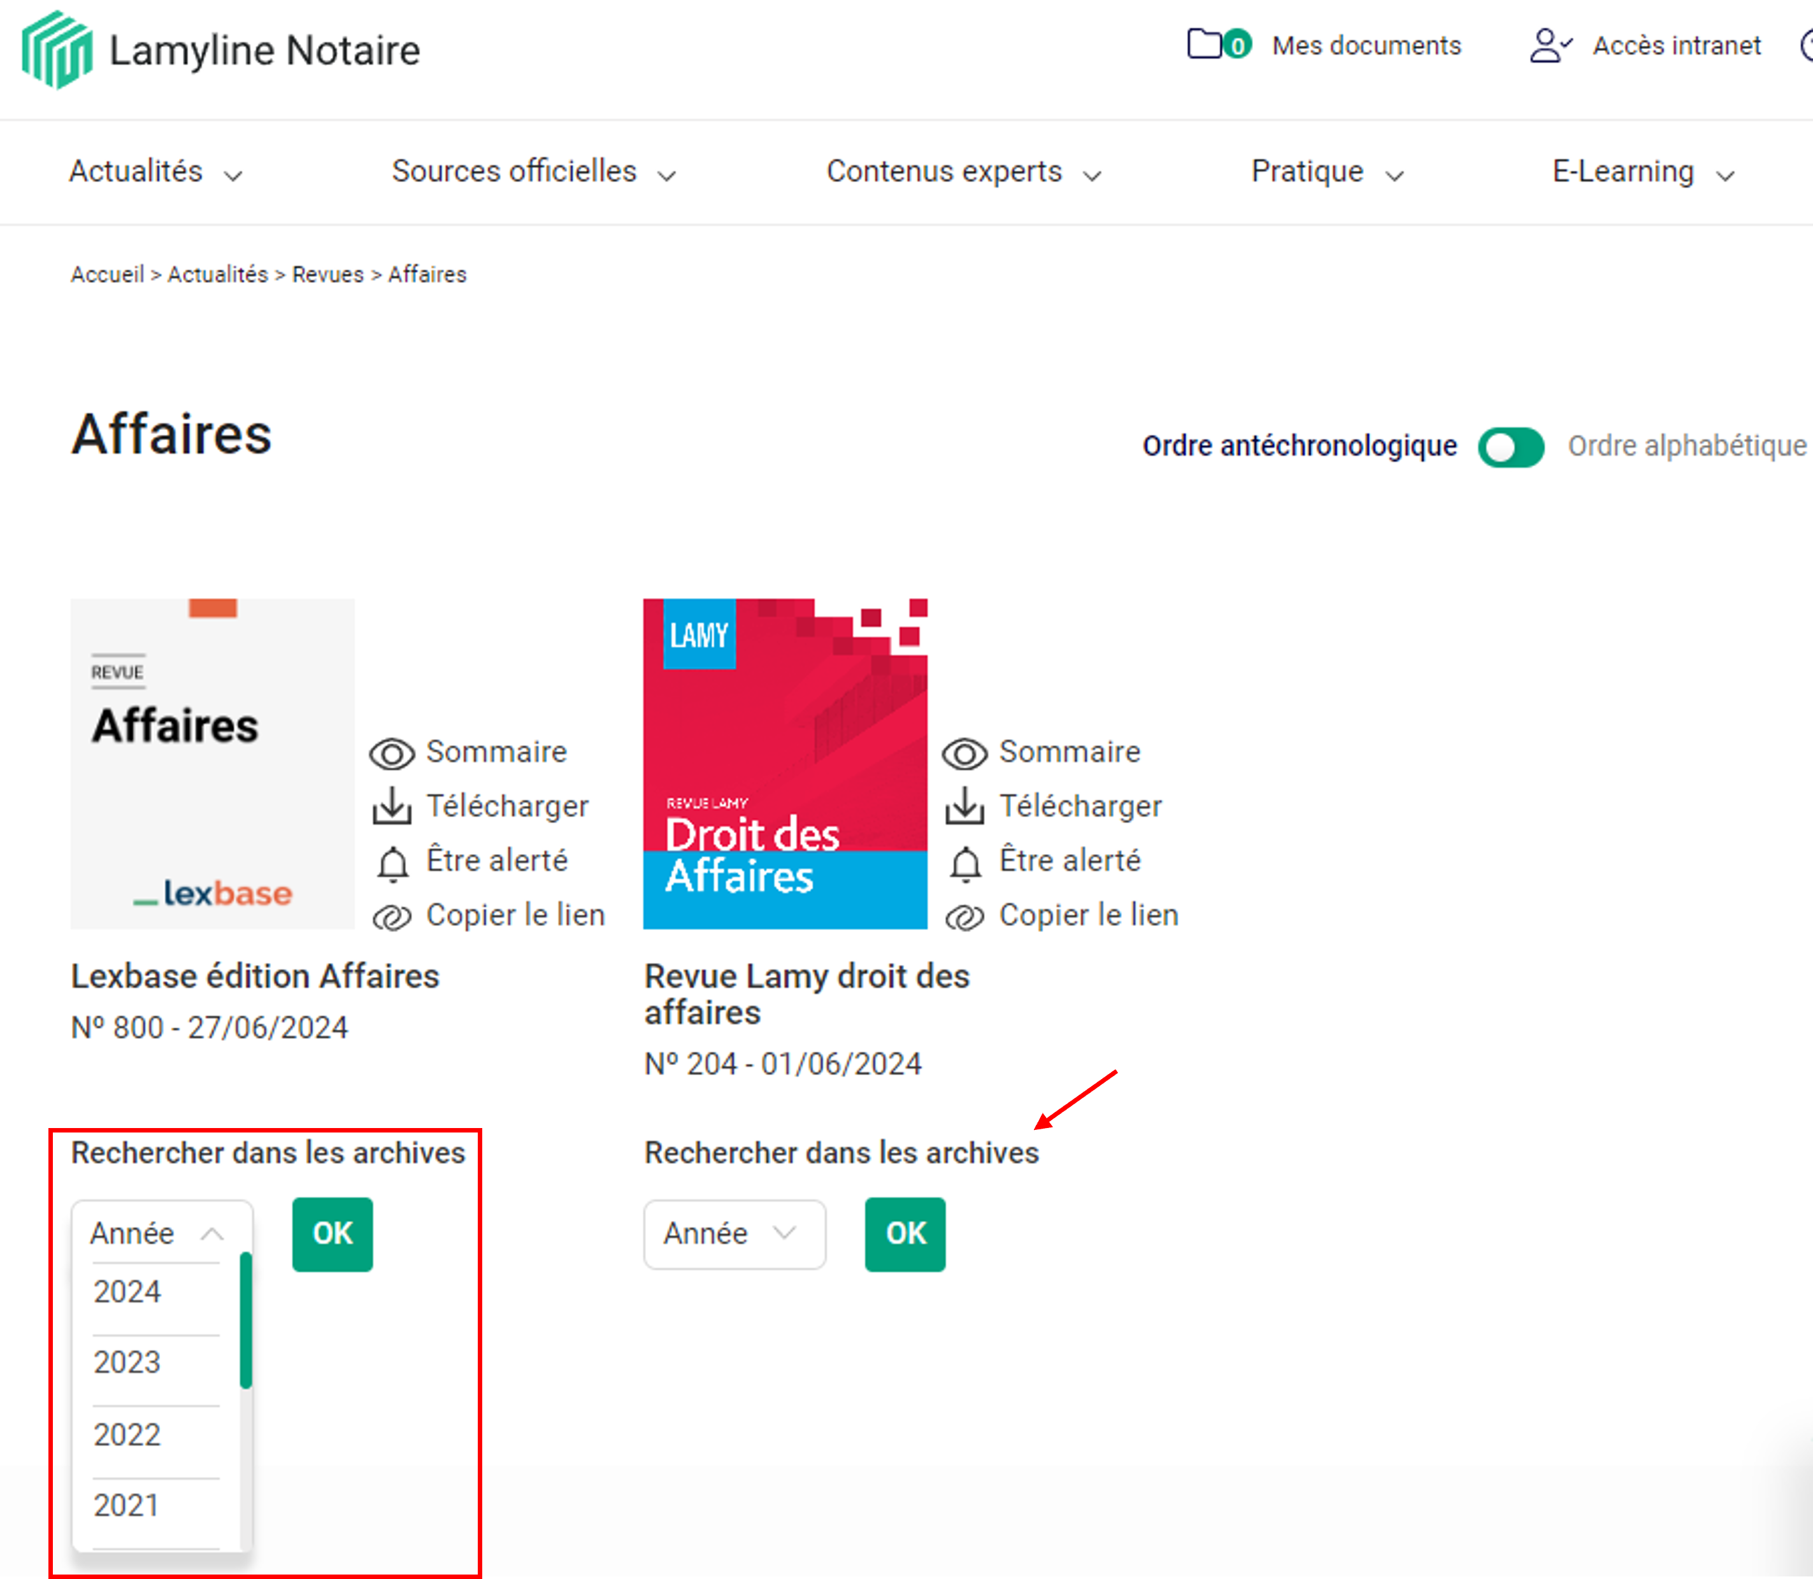Click Lexbase Copier le lien chain icon
Viewport: 1813px width, 1579px height.
click(x=391, y=917)
